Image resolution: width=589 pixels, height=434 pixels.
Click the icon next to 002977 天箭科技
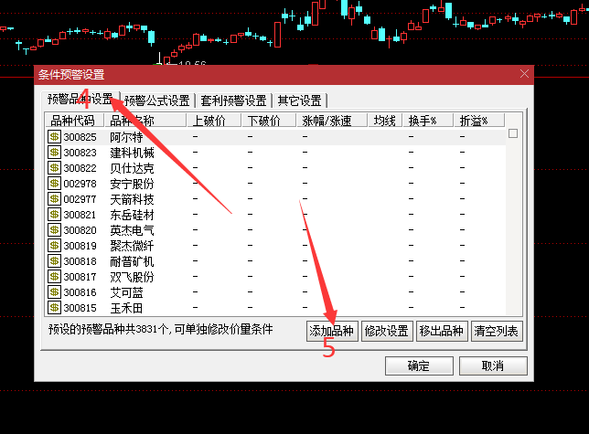[54, 199]
